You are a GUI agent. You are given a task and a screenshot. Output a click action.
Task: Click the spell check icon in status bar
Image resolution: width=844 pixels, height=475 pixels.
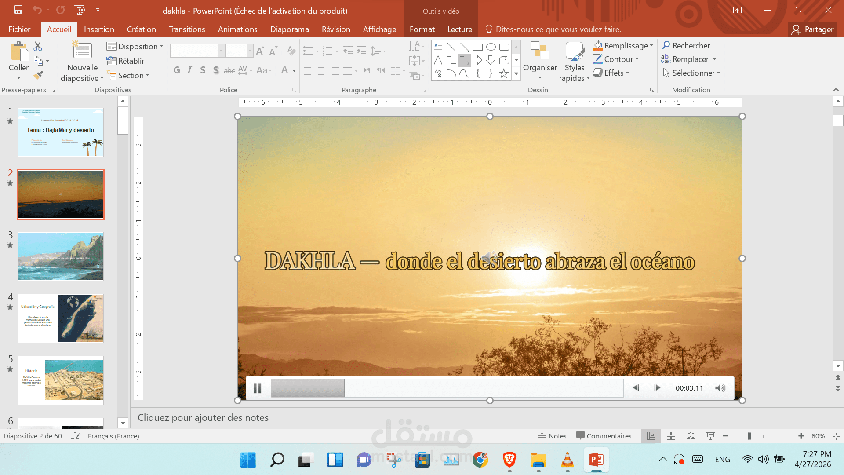(x=76, y=436)
